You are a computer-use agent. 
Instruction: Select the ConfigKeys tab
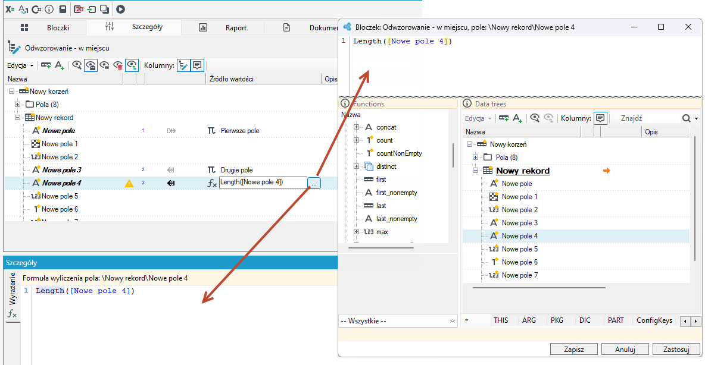click(654, 320)
